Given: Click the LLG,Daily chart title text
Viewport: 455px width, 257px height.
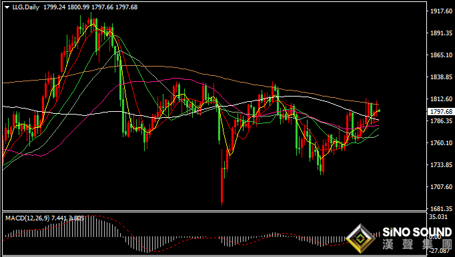Looking at the screenshot, I should pyautogui.click(x=26, y=7).
